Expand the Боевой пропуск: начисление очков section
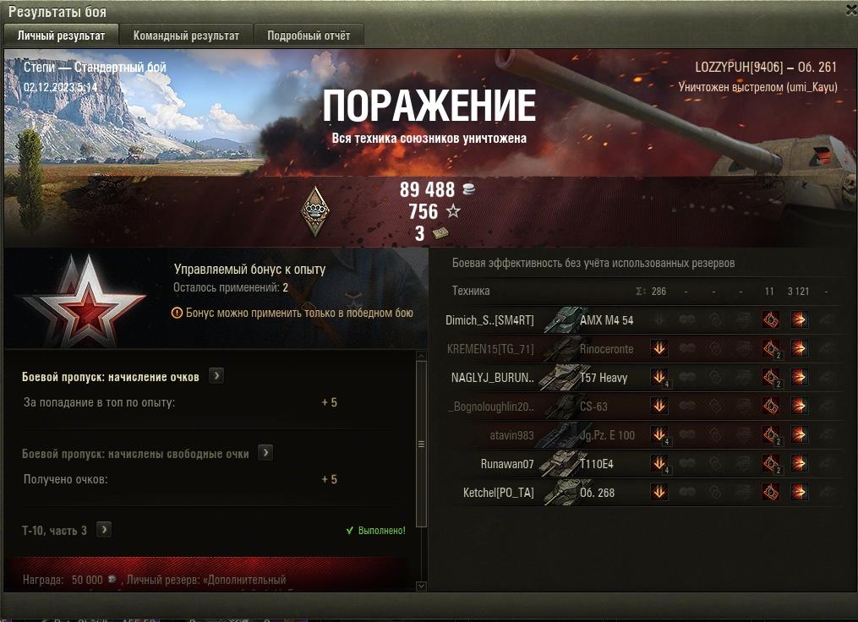The image size is (858, 622). tap(216, 376)
